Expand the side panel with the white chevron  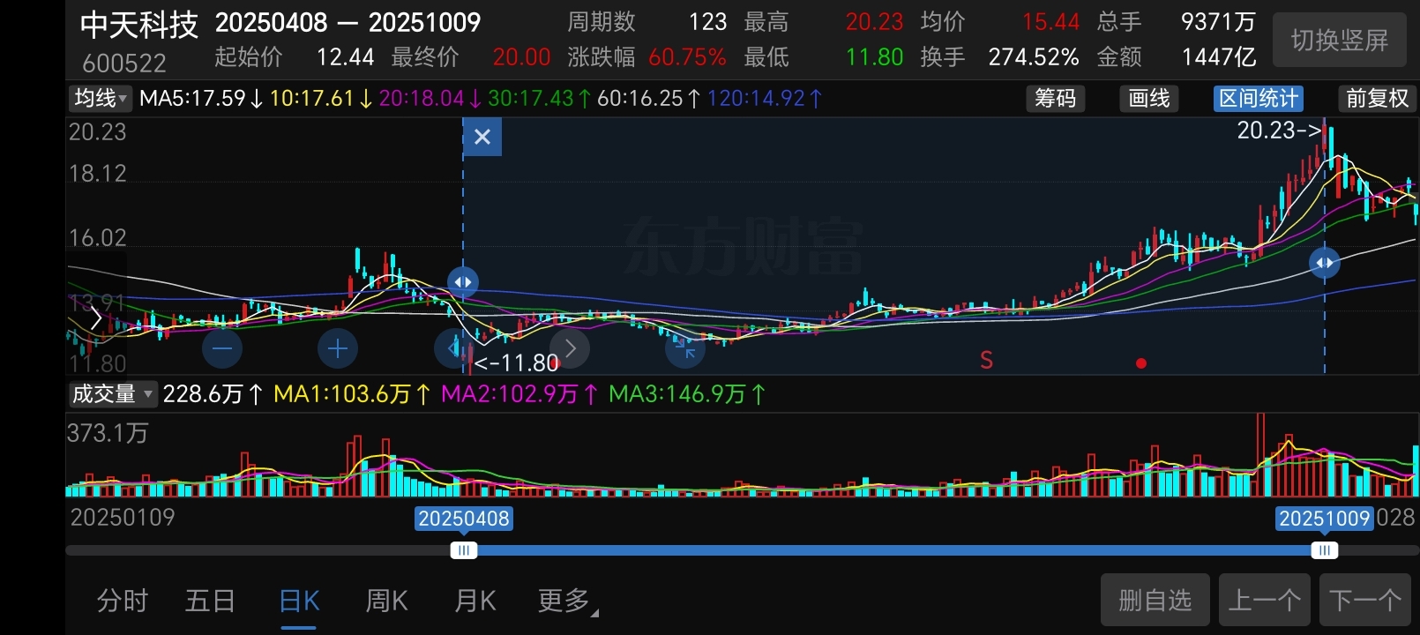(95, 317)
